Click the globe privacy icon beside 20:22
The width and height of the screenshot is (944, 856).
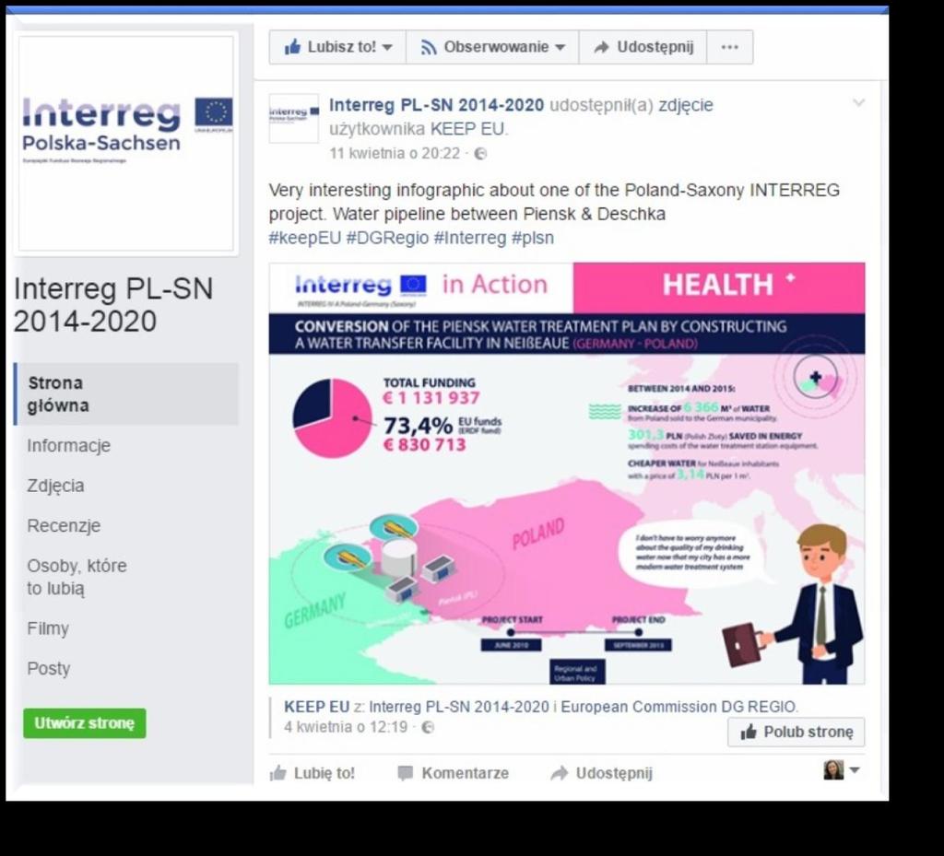(x=480, y=154)
